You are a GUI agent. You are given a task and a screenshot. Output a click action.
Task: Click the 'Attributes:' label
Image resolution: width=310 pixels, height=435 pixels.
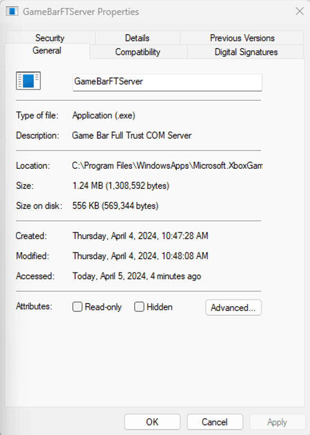(34, 306)
